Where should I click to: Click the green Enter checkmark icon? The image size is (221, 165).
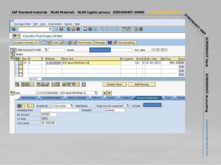tap(14, 29)
